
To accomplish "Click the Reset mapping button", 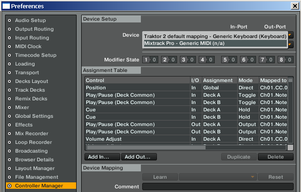I will tap(276, 177).
